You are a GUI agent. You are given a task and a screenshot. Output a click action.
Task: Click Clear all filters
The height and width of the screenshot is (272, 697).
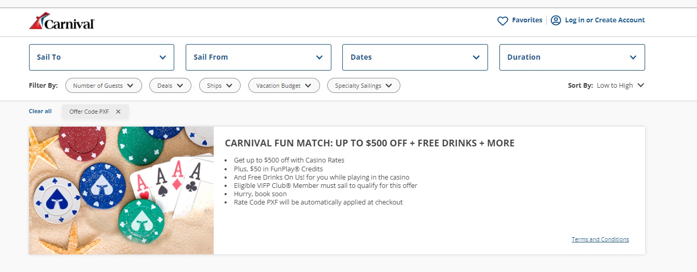tap(40, 111)
